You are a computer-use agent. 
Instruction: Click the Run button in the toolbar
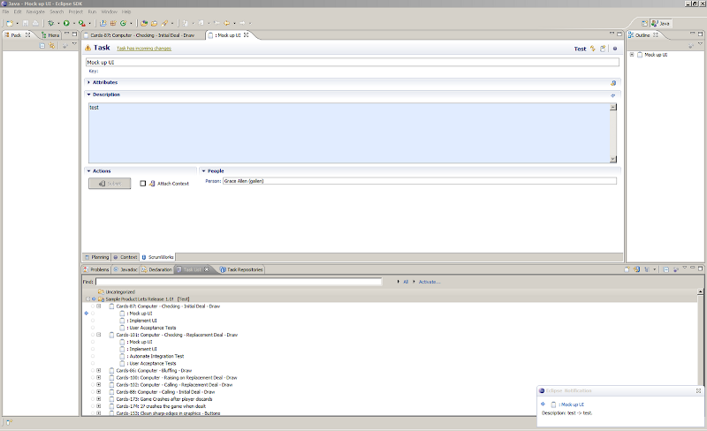click(66, 23)
